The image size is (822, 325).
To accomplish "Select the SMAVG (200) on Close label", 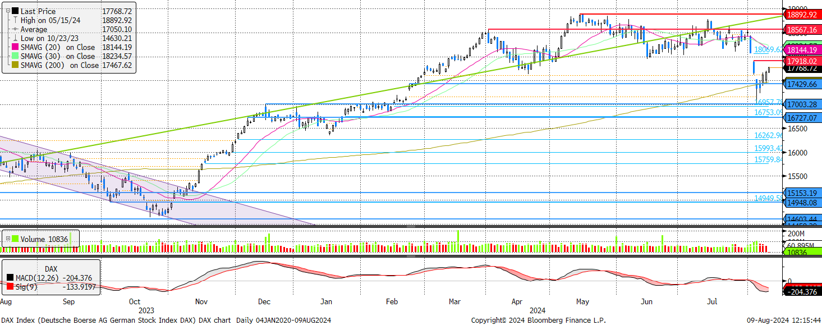I will pos(60,65).
